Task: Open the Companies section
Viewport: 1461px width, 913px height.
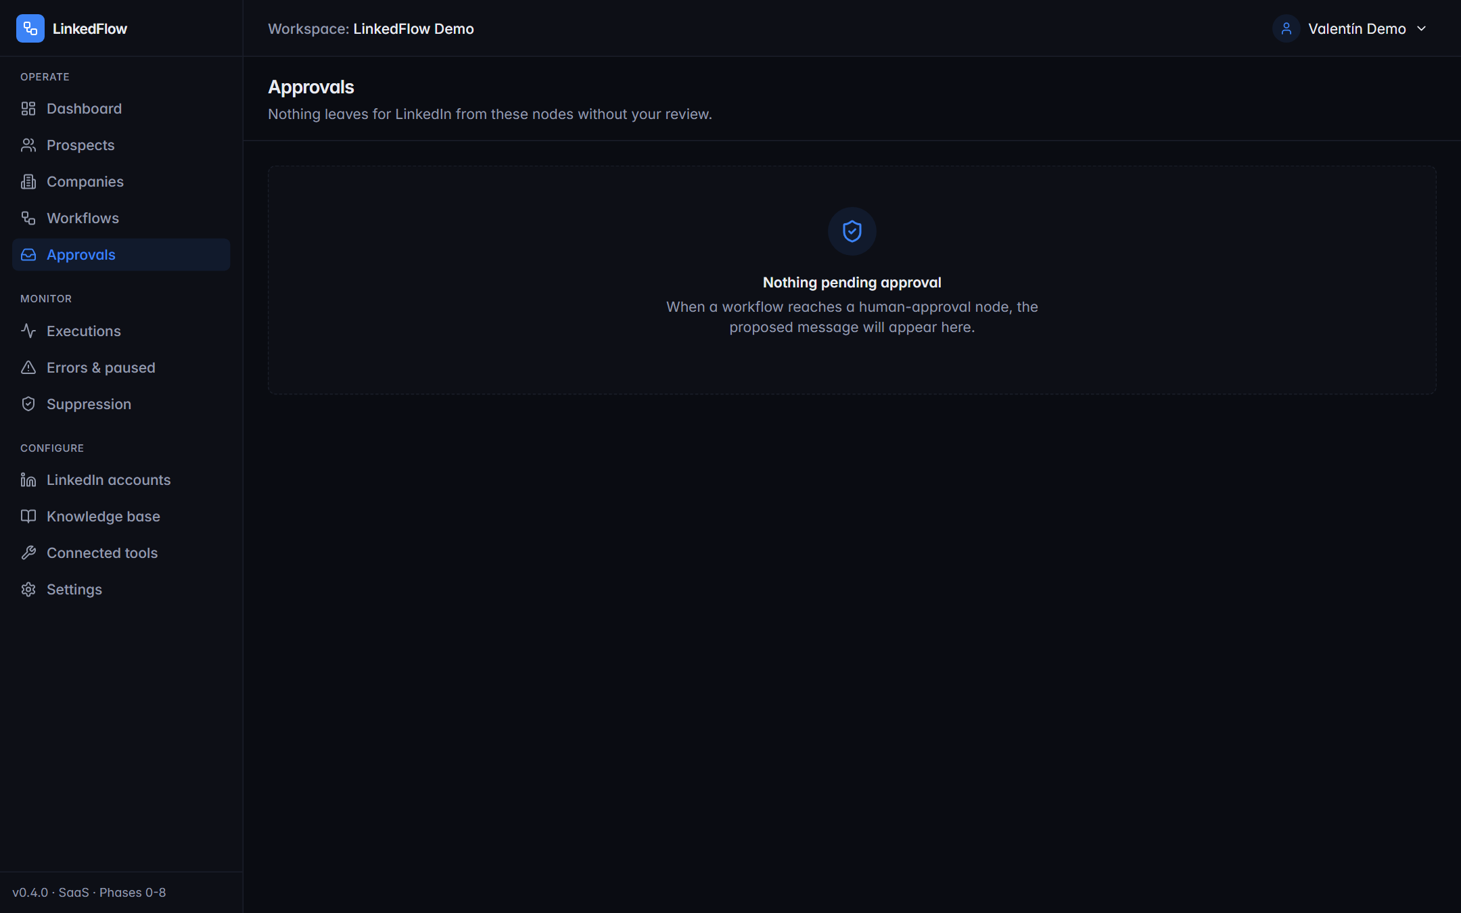Action: point(121,182)
